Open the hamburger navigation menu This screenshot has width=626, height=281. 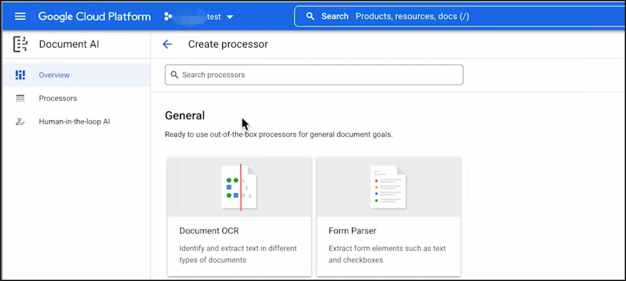(20, 16)
